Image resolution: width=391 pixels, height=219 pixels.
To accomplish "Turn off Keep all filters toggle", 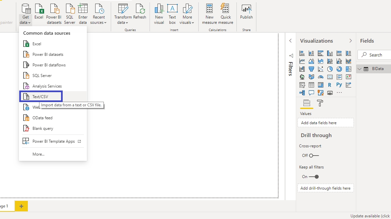I will tap(314, 177).
